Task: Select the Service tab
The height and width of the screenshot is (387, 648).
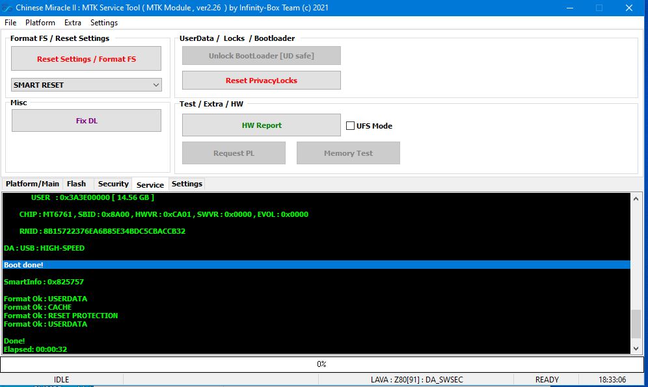Action: (150, 184)
